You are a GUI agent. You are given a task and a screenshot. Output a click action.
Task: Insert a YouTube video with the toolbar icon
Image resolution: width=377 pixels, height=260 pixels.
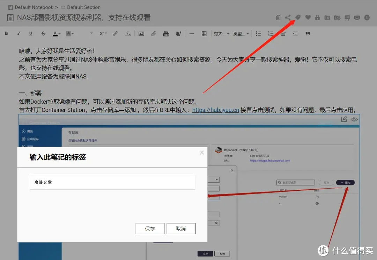[x=166, y=33]
